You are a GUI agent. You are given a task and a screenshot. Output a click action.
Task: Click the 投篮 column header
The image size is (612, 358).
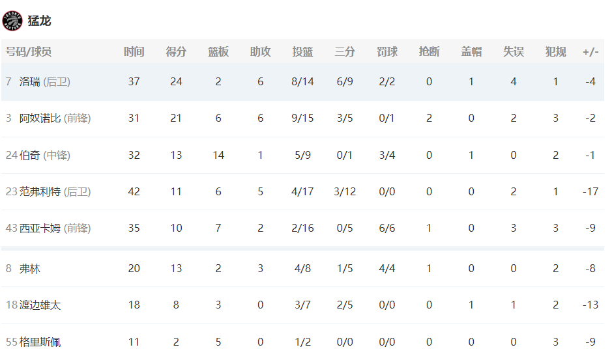click(302, 51)
